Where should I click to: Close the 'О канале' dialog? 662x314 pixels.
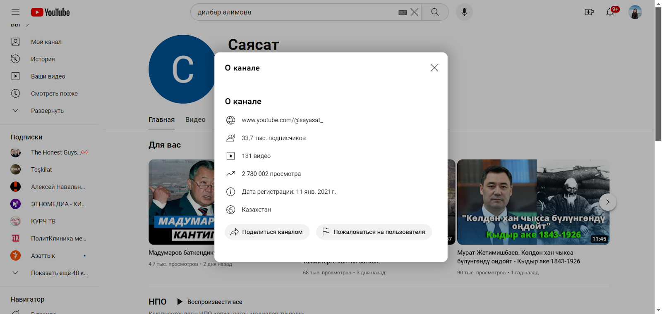tap(434, 68)
